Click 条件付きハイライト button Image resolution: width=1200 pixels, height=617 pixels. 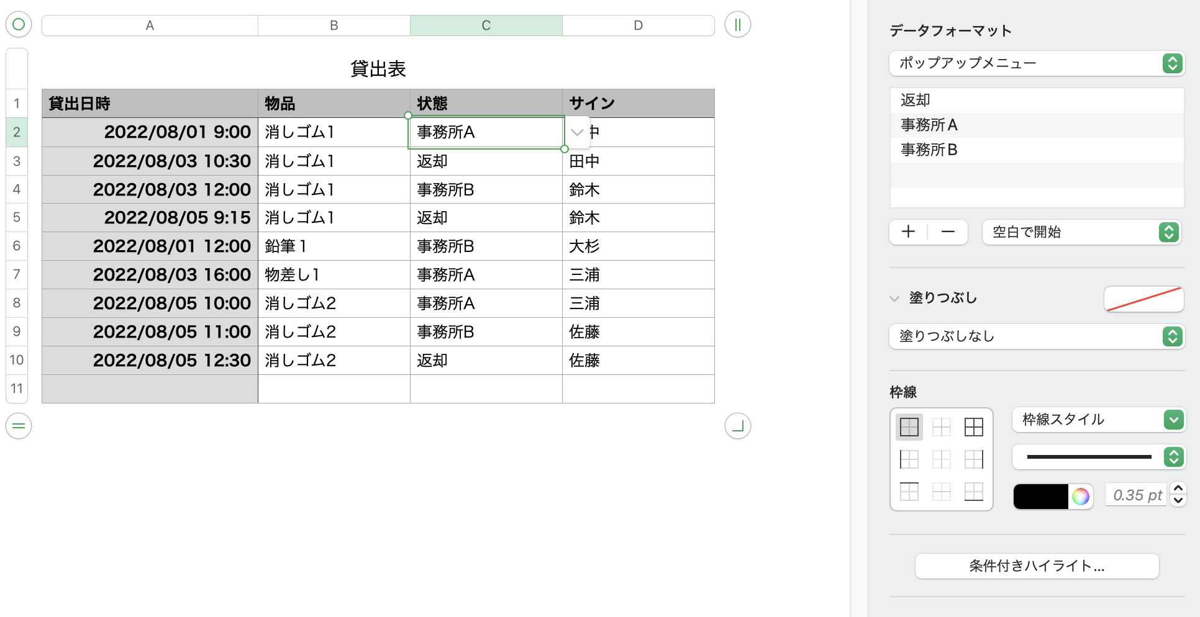[x=1037, y=566]
